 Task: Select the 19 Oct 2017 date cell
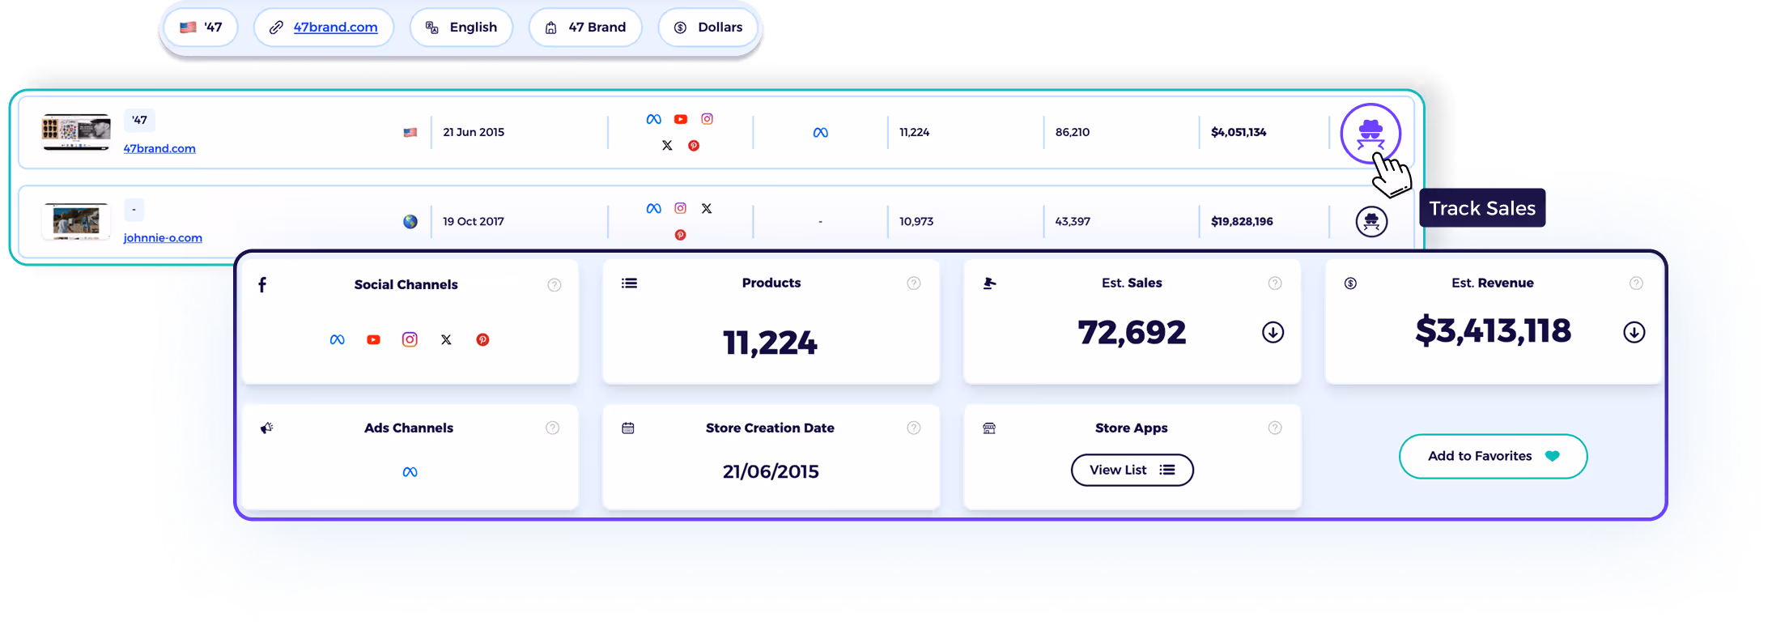(474, 221)
